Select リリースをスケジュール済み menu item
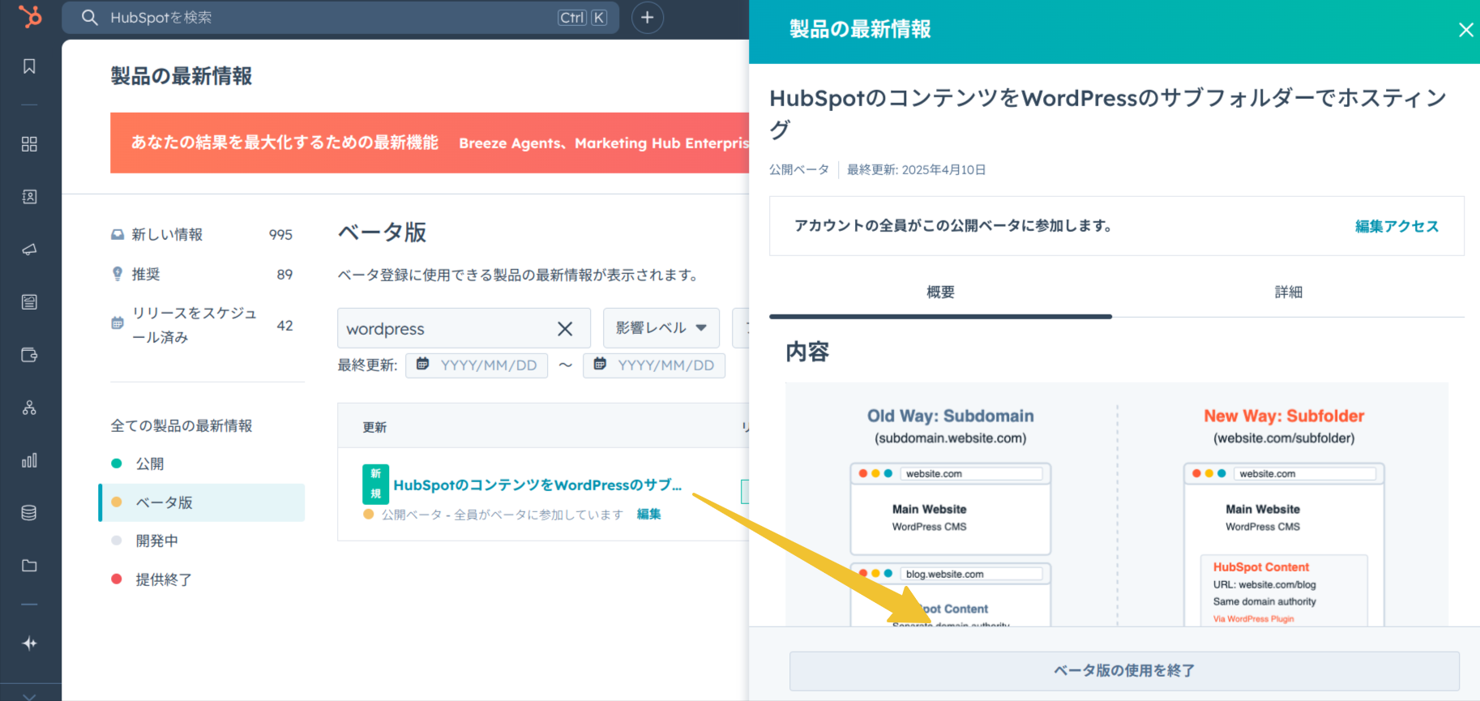1480x701 pixels. [x=201, y=325]
